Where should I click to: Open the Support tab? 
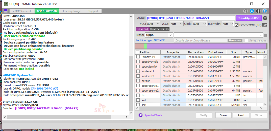click(x=93, y=11)
